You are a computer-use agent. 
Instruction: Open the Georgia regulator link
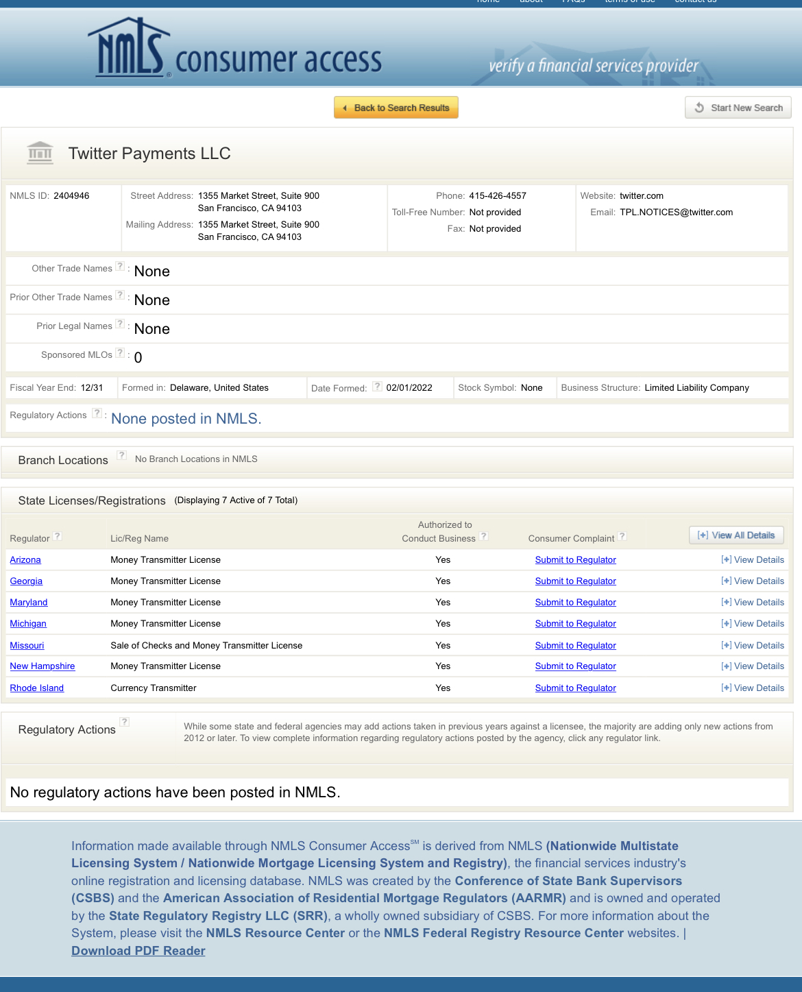(26, 581)
